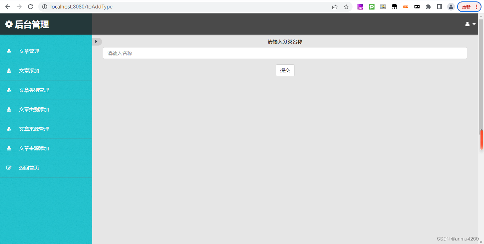This screenshot has height=244, width=484.
Task: Open the Chrome profile avatar
Action: (451, 7)
